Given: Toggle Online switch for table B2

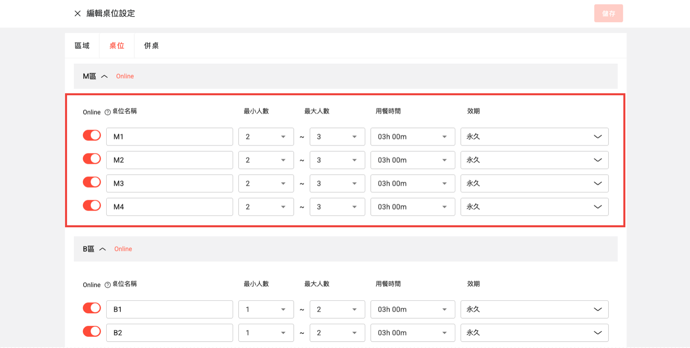Looking at the screenshot, I should pyautogui.click(x=92, y=332).
